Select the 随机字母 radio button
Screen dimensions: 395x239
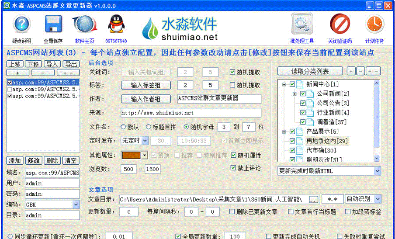186,127
